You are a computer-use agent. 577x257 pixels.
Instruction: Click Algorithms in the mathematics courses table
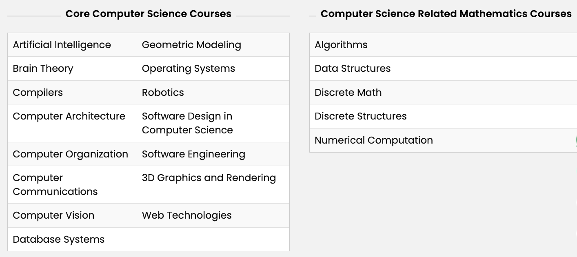[341, 45]
